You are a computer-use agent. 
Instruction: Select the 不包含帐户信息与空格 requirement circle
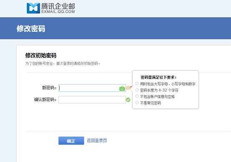(x=137, y=96)
